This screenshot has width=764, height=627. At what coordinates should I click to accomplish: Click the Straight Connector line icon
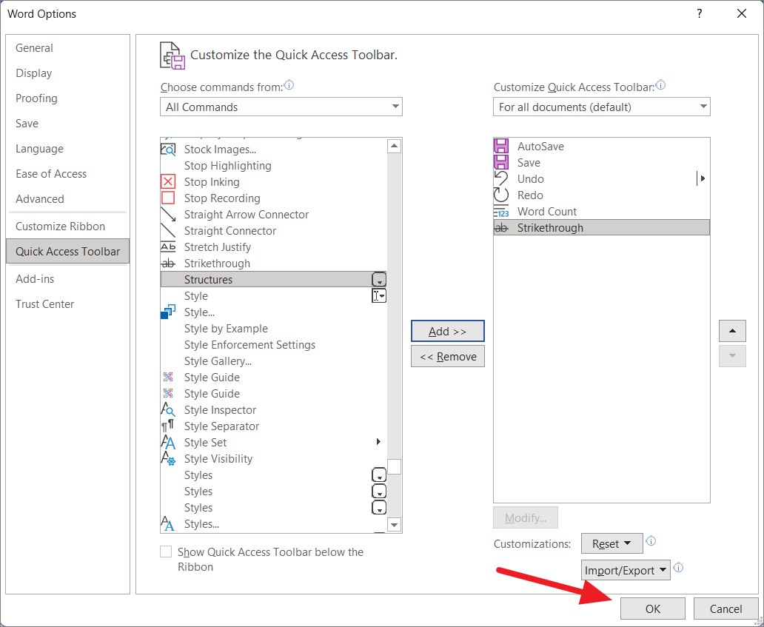(168, 231)
